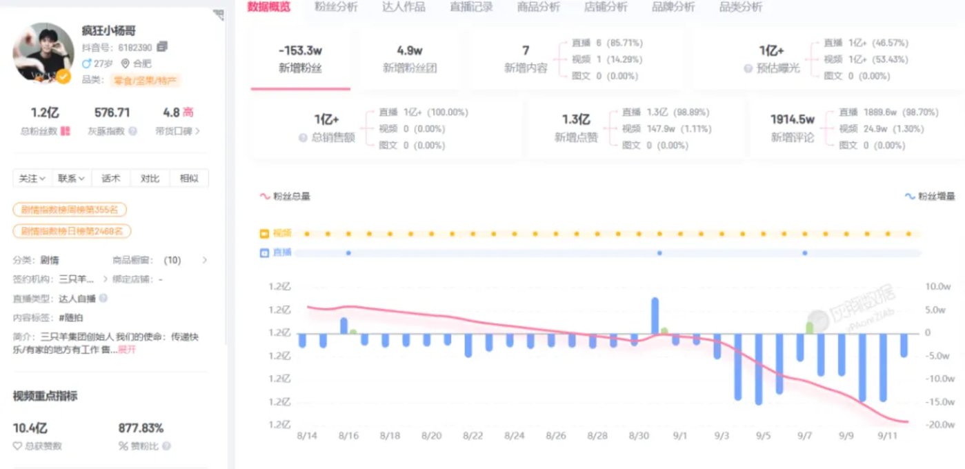Viewport: 965px width, 469px height.
Task: Toggle the verified badge on the avatar
Action: coord(63,76)
